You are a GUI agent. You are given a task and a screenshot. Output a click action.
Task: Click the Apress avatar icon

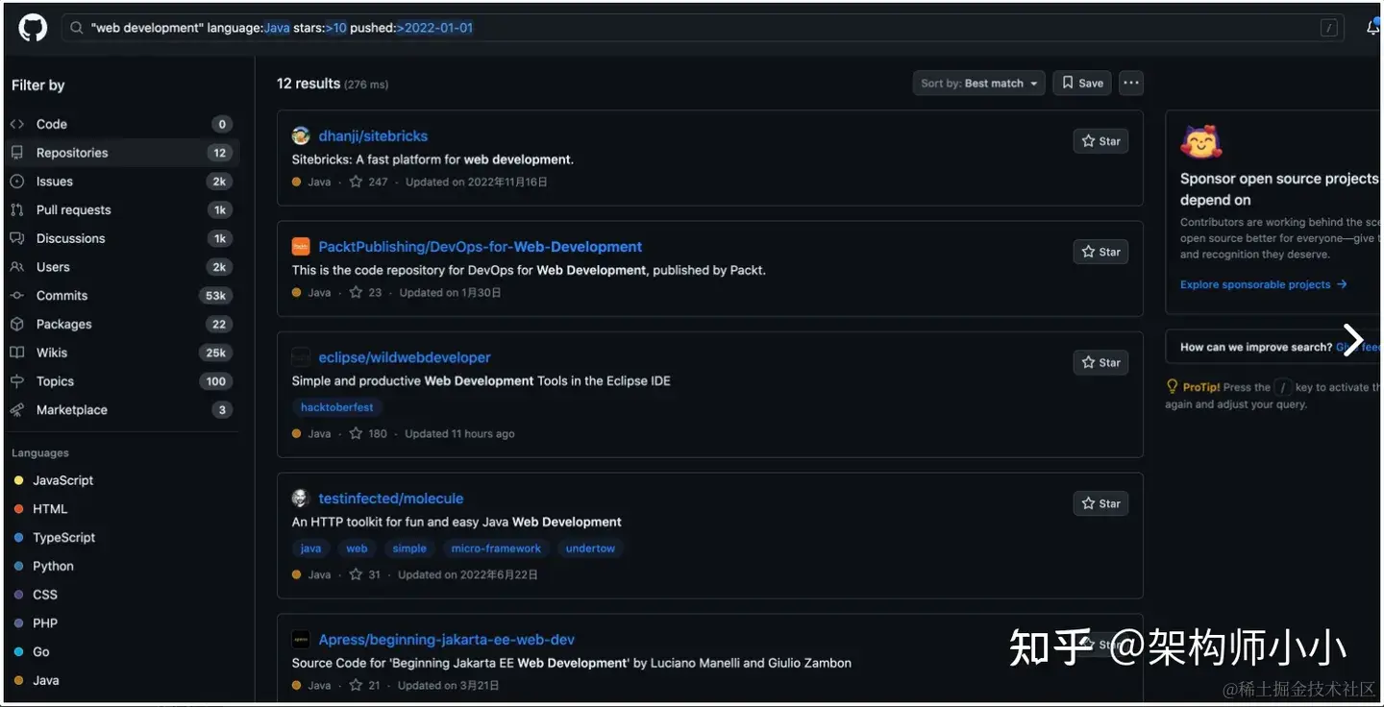click(x=301, y=640)
